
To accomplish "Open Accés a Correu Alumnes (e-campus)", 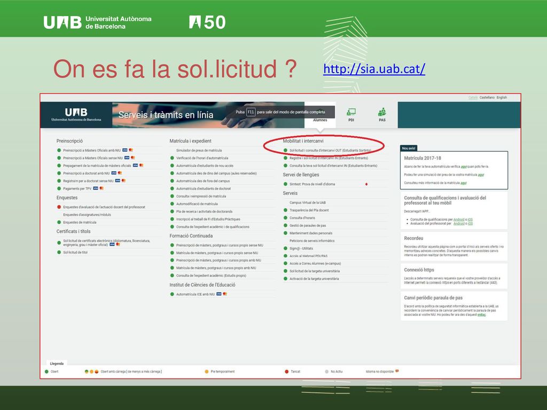I will (315, 264).
